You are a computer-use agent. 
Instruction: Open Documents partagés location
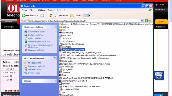(x=37, y=66)
